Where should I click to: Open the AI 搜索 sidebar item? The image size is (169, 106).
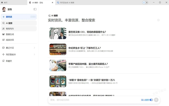coord(19,23)
